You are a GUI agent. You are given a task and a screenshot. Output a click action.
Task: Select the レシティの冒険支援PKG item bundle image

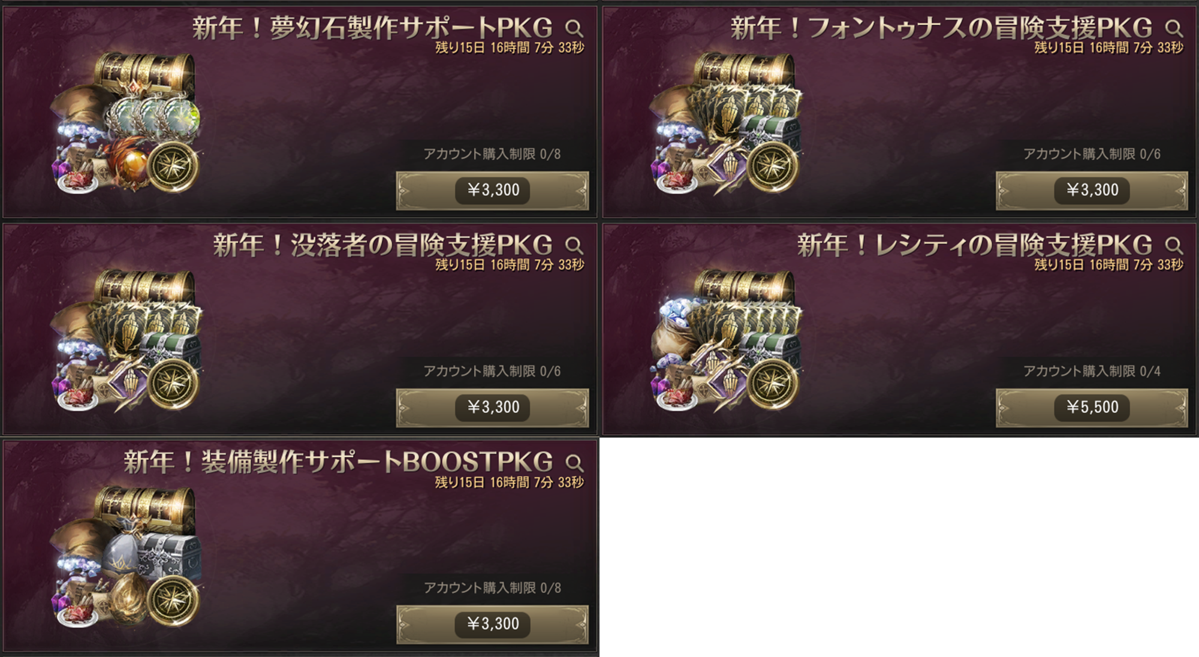click(725, 340)
